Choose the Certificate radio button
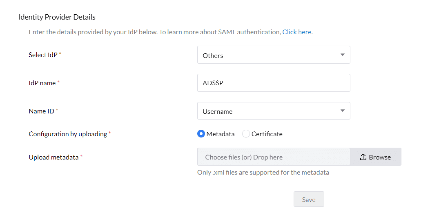The image size is (439, 215). click(246, 134)
